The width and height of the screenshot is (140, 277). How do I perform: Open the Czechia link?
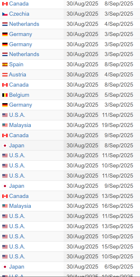(x=19, y=14)
